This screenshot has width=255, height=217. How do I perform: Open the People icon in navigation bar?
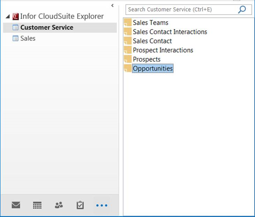[59, 205]
